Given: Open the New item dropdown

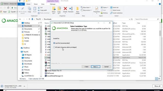Looking at the screenshot, I should coord(86,8).
